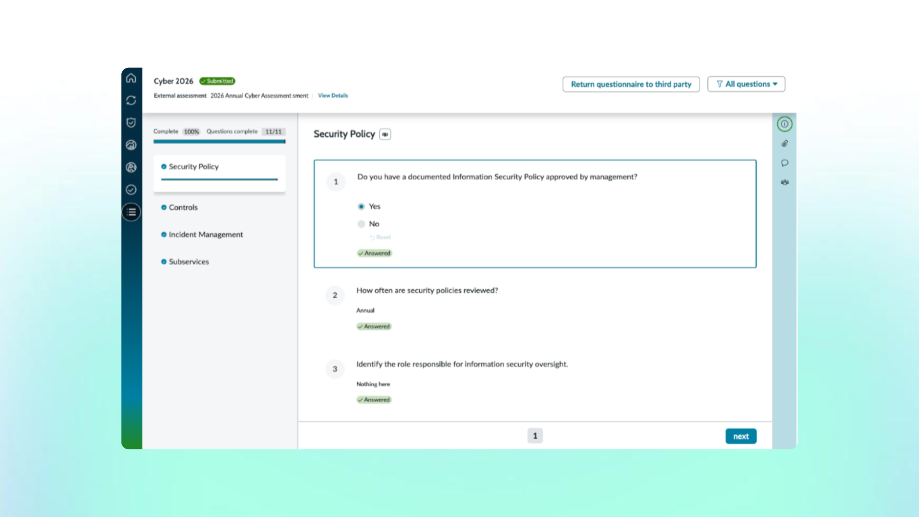Click the Answered badge under Nothing here
Screen dimensions: 919x517
(374, 400)
